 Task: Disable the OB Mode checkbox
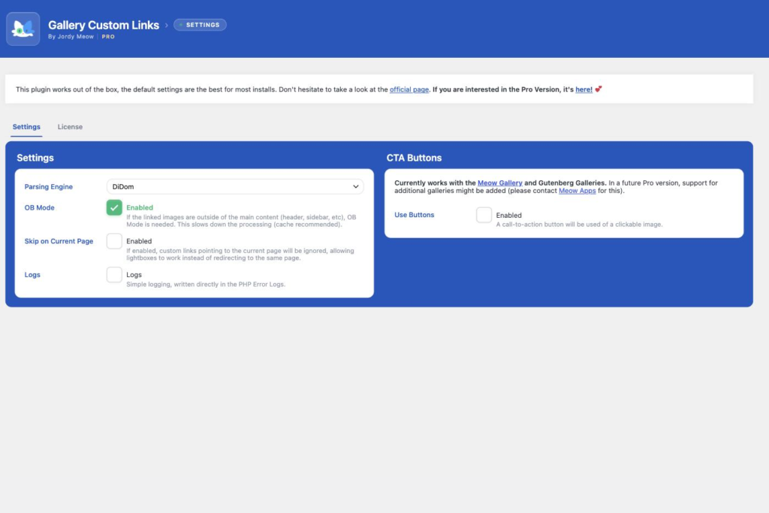(114, 207)
